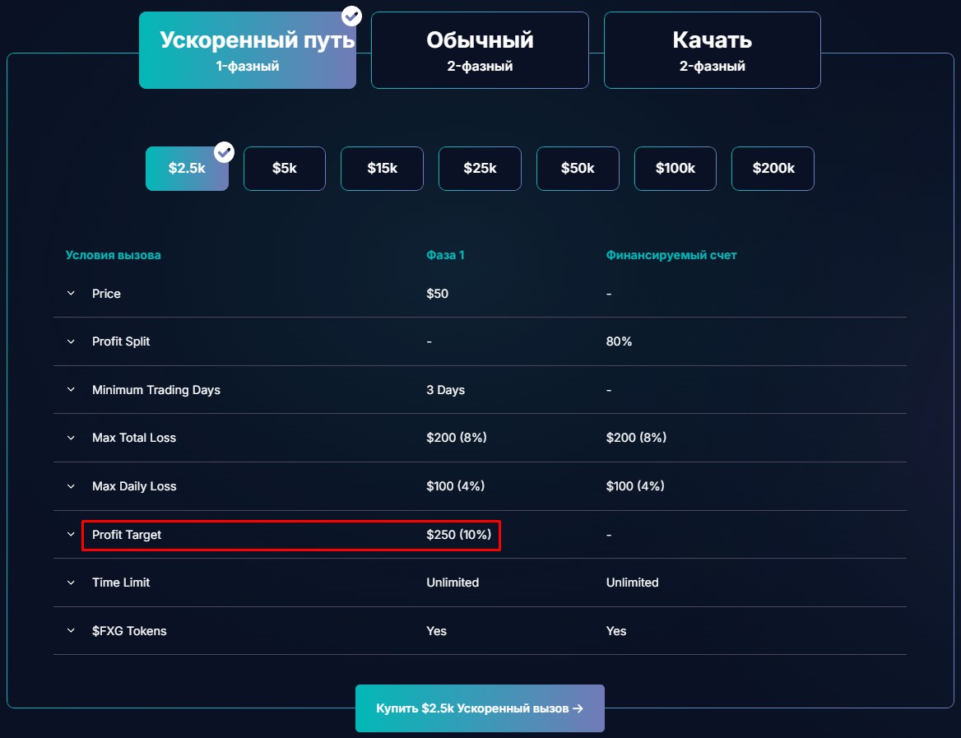Click the checkmark badge on $2.5k
The image size is (961, 738).
[x=224, y=152]
